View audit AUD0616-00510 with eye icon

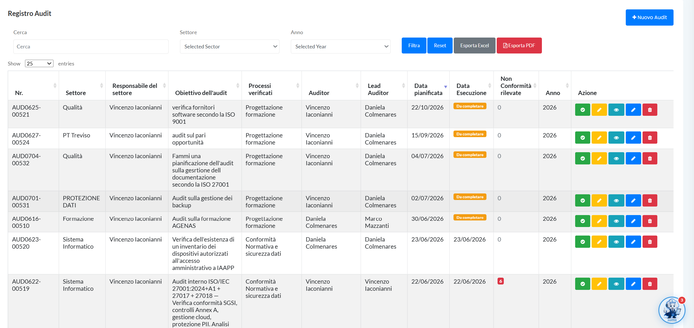[x=616, y=221]
